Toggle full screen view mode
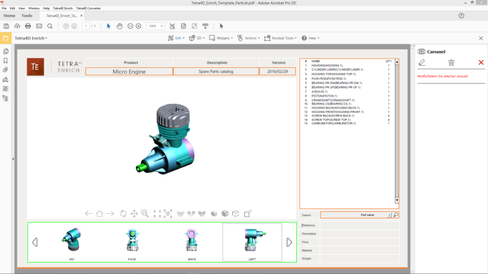 [194, 26]
